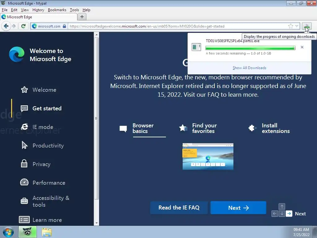Open the File menu
Screen dimensions: 317x238
click(4, 10)
